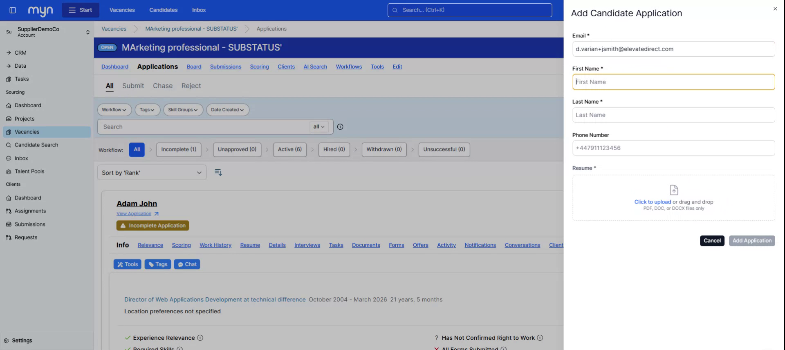
Task: Select Incomplete (1) workflow stage
Action: point(179,149)
